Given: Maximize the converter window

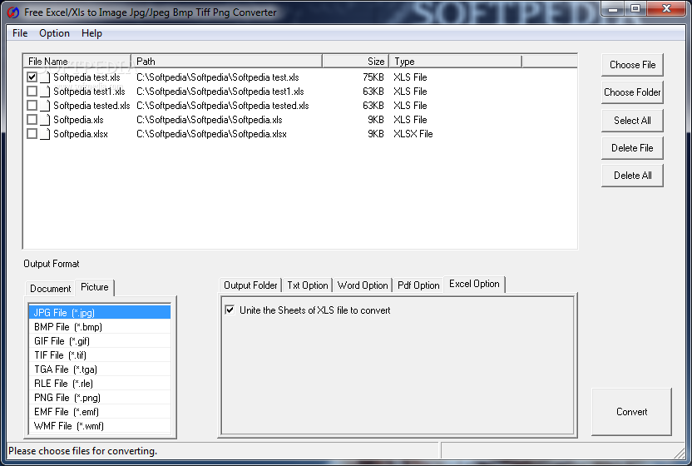Looking at the screenshot, I should pyautogui.click(x=635, y=8).
